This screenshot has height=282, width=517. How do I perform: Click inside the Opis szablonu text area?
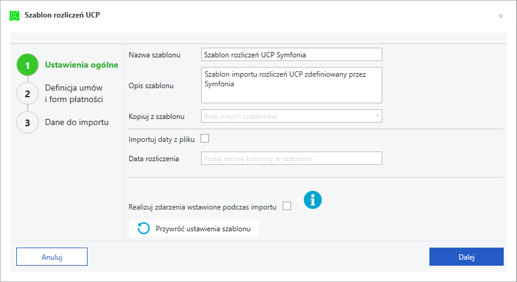point(292,85)
